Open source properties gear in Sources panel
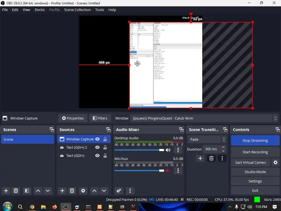281x211 pixels. pyautogui.click(x=83, y=191)
